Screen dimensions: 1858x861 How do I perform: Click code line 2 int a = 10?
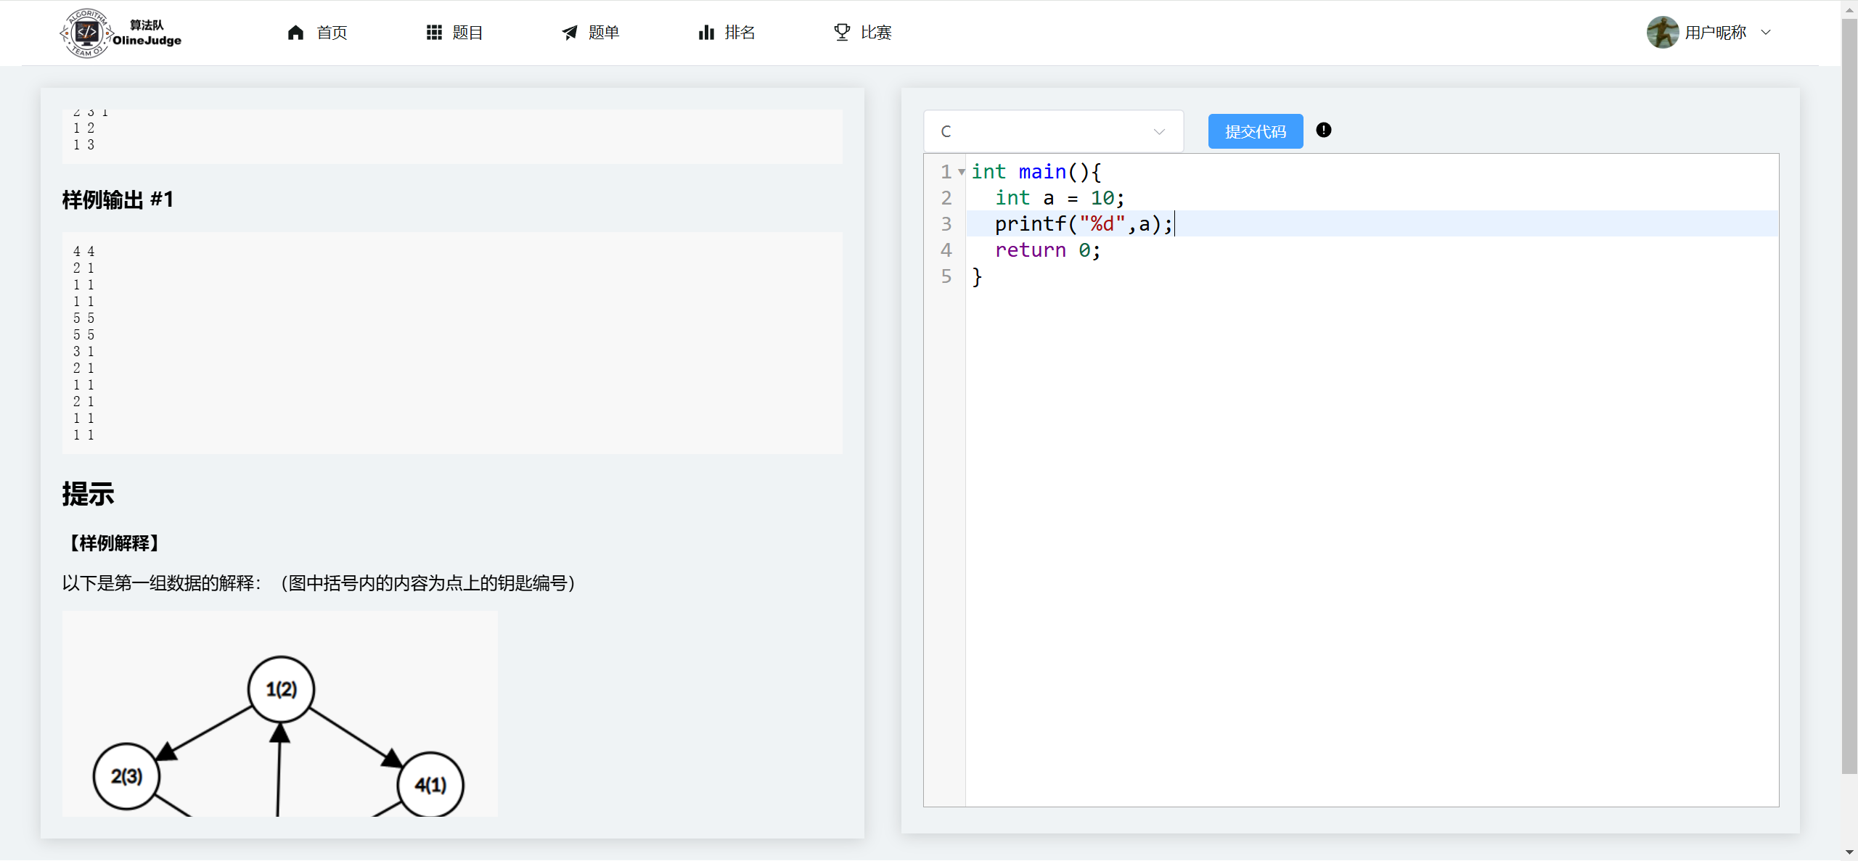click(1060, 198)
